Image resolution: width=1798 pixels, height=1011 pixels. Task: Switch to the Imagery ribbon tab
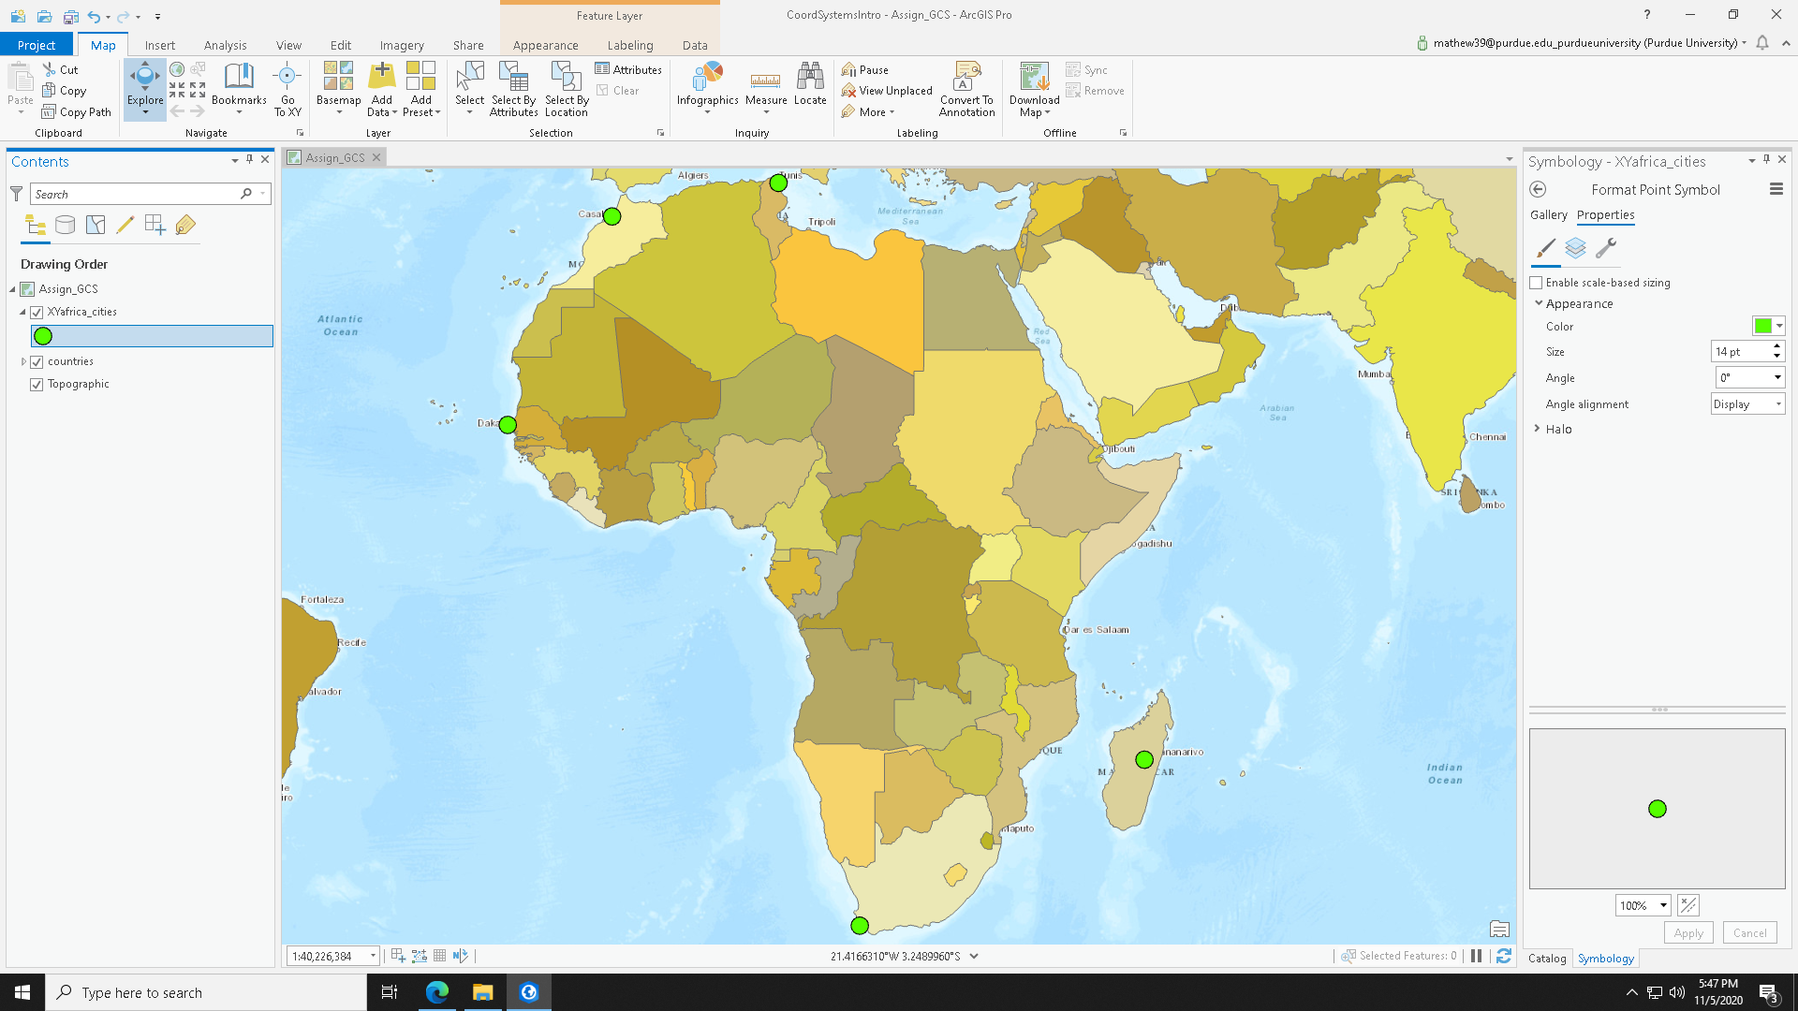point(402,44)
